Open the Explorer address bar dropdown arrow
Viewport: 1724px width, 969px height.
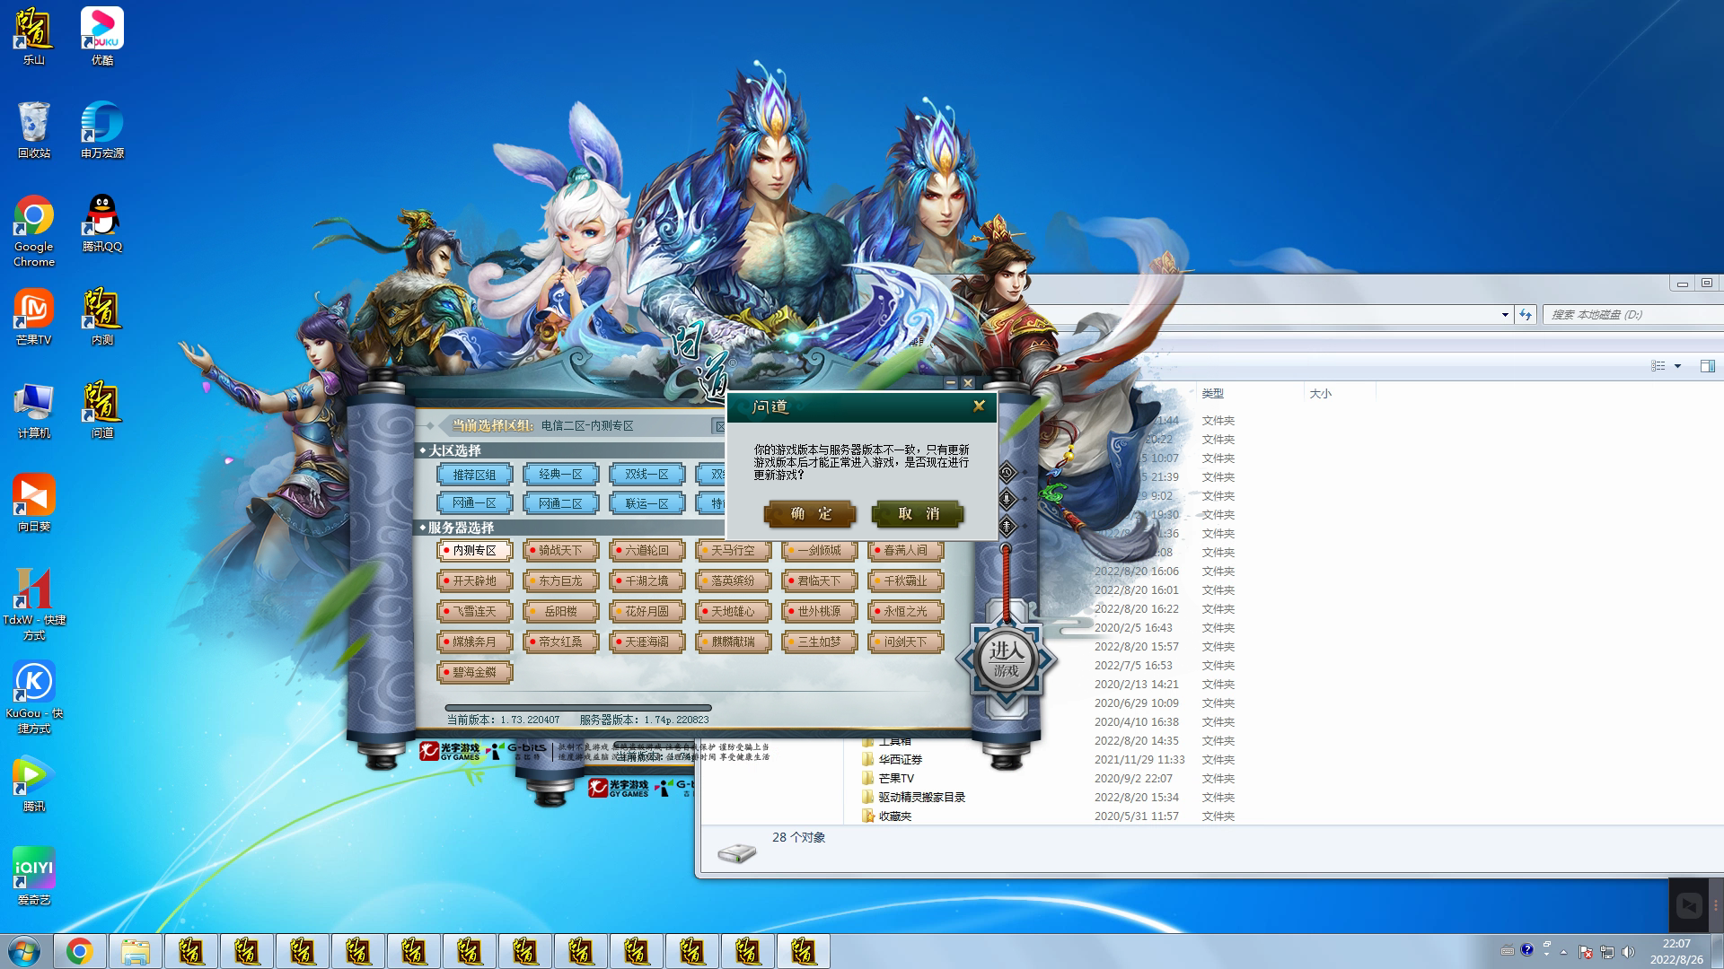[x=1505, y=315]
